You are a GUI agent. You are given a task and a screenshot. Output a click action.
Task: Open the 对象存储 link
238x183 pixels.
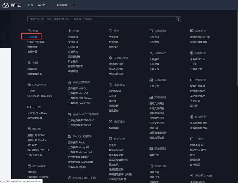pos(73,37)
